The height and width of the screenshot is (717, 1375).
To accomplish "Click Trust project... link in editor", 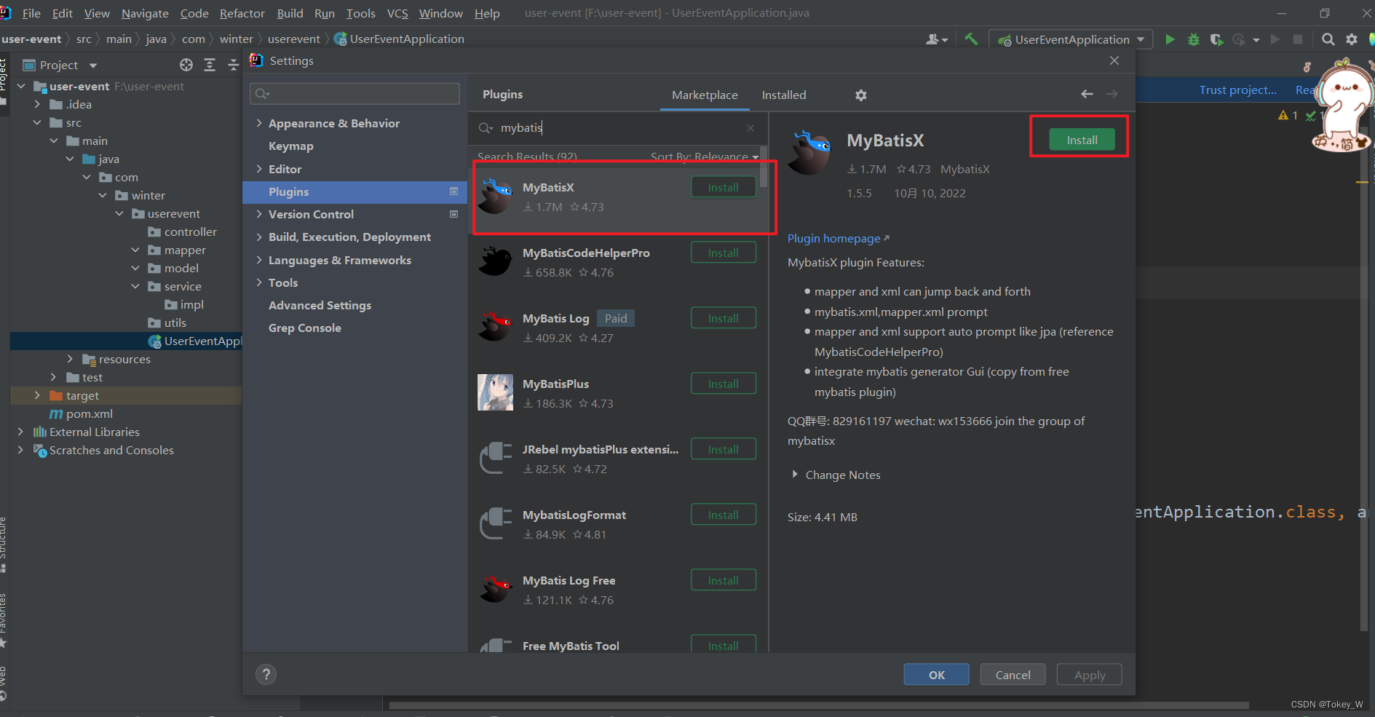I will point(1237,90).
